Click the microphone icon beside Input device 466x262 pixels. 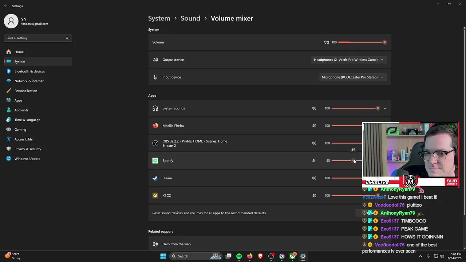155,77
